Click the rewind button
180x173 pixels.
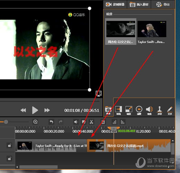(23, 110)
